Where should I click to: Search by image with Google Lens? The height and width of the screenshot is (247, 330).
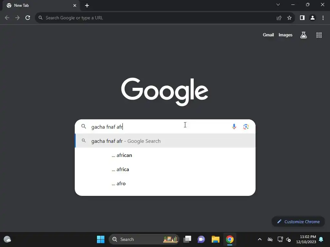point(246,127)
